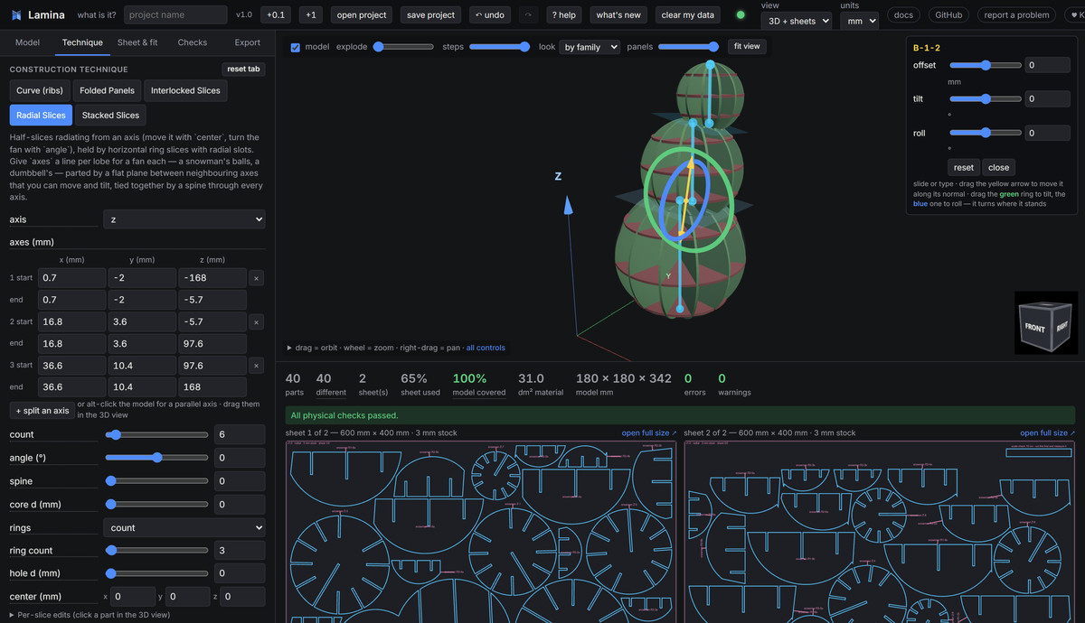Click the RIGHT face of the orientation cube

pos(1061,327)
